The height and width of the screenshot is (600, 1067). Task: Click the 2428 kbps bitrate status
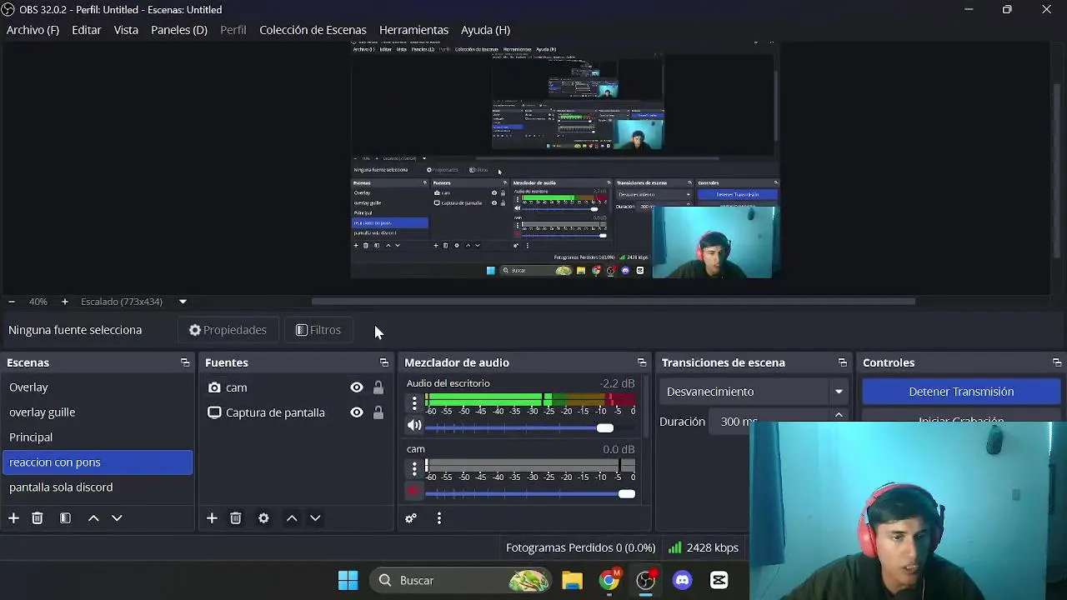click(703, 547)
